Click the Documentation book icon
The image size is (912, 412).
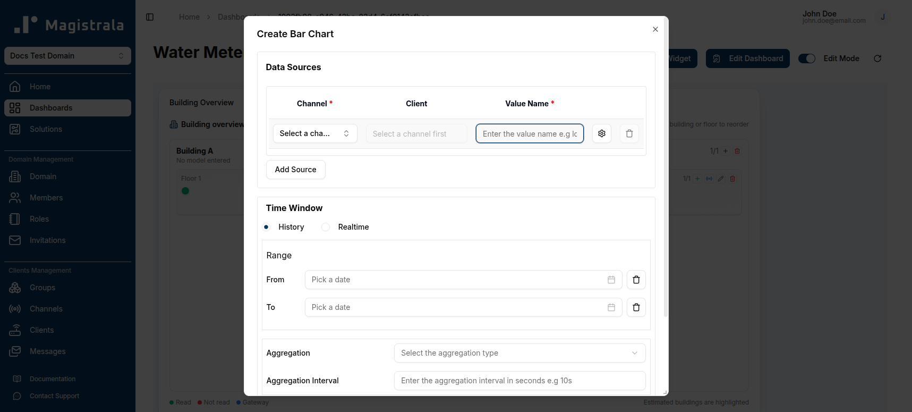coord(17,379)
